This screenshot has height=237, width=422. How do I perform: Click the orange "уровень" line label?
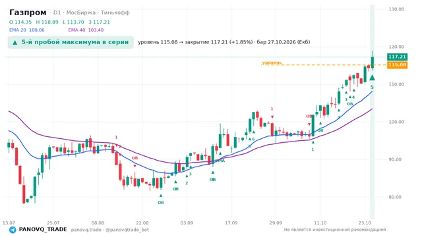click(x=272, y=63)
